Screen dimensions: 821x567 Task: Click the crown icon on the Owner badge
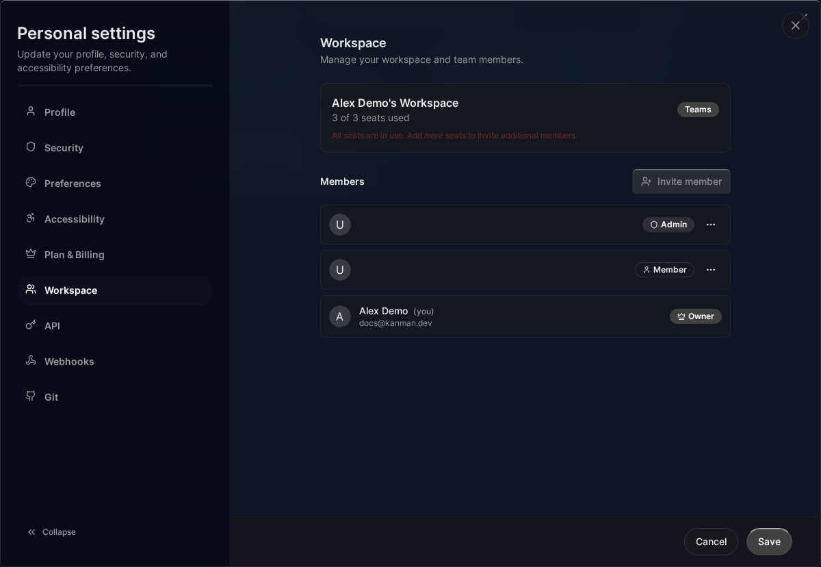click(x=681, y=316)
